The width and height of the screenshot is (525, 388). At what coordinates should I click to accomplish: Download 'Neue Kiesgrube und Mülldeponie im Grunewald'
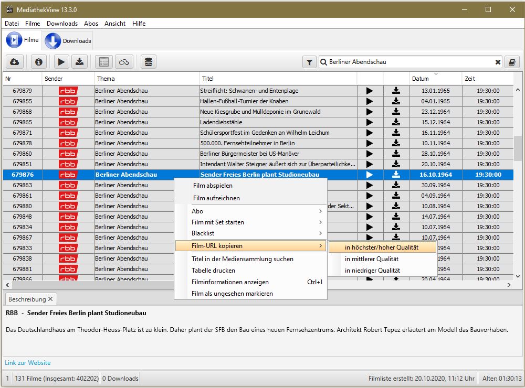pos(396,112)
